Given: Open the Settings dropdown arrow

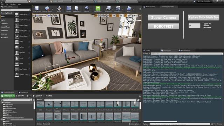Looking at the screenshot, I should click(90, 9).
